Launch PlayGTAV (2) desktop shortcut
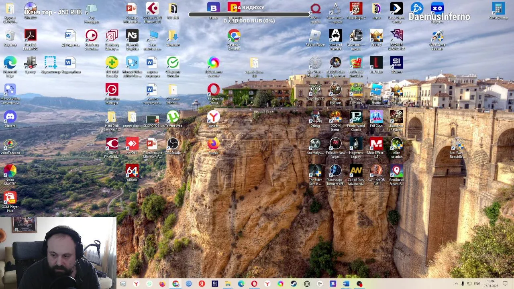 [x=315, y=92]
